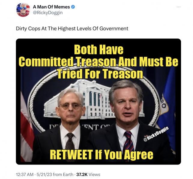Select the tweet text about Dirty Cops
Image resolution: width=193 pixels, height=179 pixels.
click(x=72, y=29)
